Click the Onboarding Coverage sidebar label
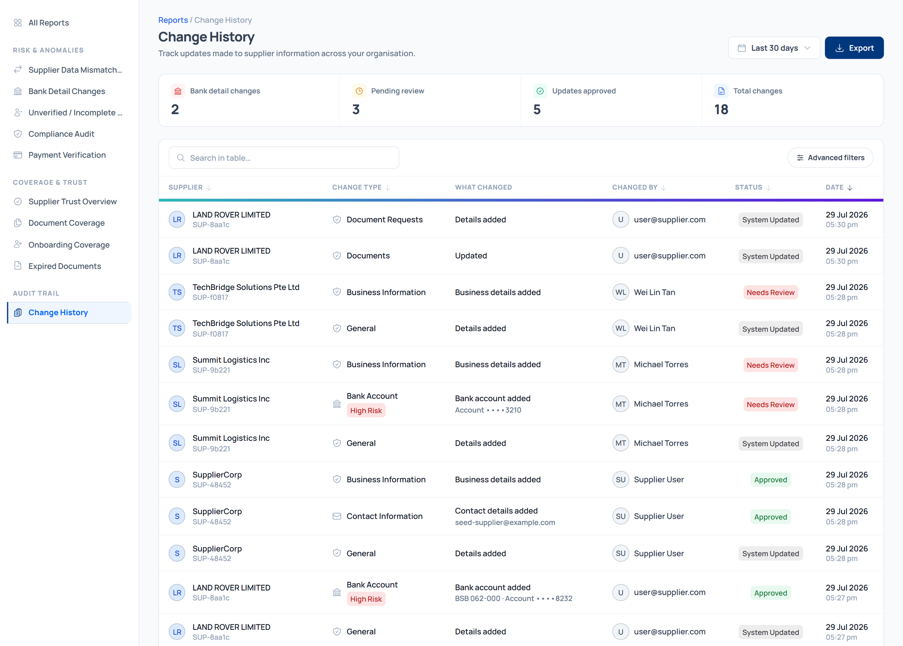This screenshot has width=903, height=646. (x=69, y=245)
